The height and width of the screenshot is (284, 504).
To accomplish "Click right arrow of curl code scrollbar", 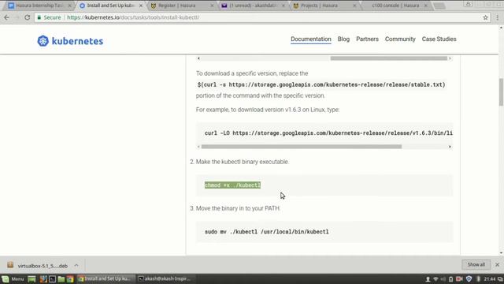I will click(450, 147).
